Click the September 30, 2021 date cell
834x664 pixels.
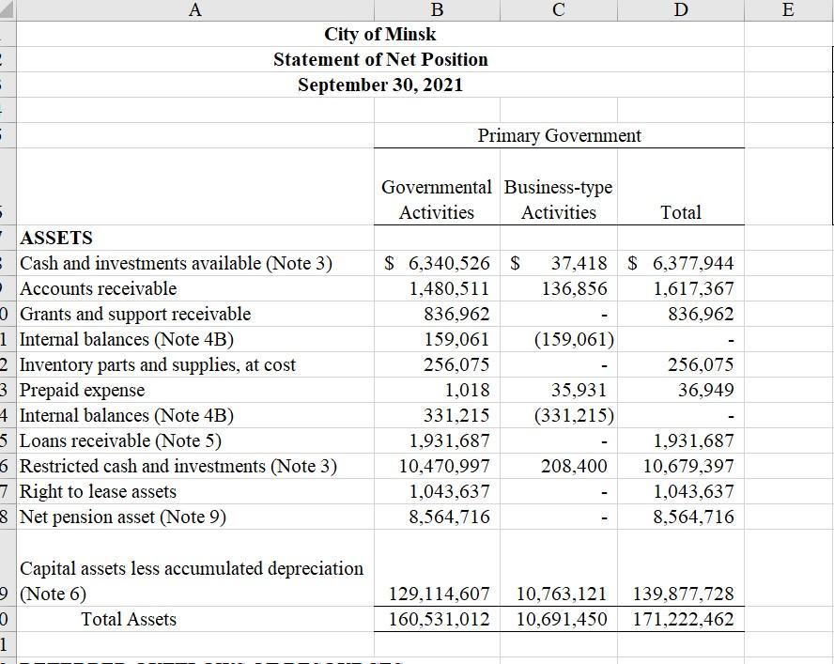(x=379, y=85)
